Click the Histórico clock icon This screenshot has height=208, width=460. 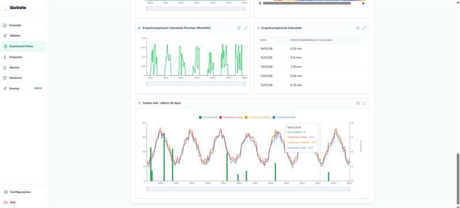point(5,78)
